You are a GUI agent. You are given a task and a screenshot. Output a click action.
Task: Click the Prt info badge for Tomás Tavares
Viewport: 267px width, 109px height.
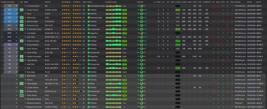click(21, 10)
